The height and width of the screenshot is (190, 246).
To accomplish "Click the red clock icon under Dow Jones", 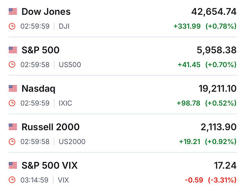I will click(12, 26).
